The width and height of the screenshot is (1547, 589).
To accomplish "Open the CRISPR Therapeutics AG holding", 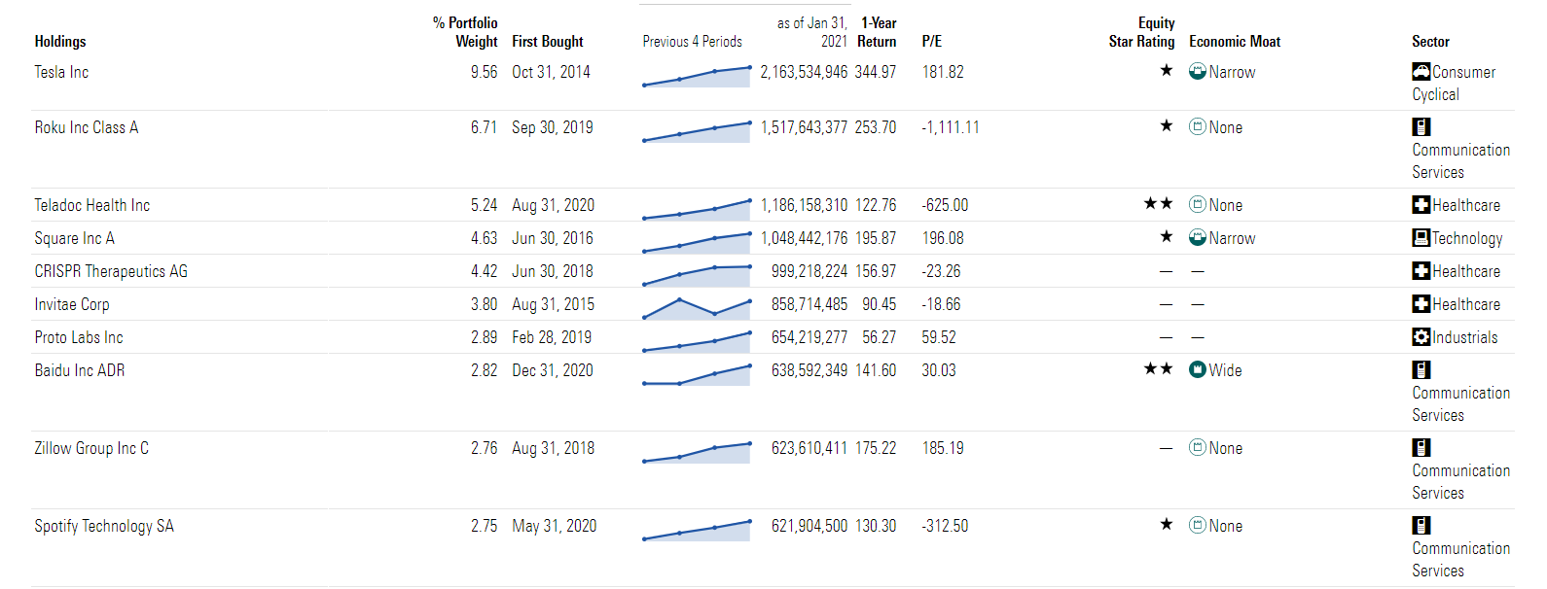I will point(111,271).
